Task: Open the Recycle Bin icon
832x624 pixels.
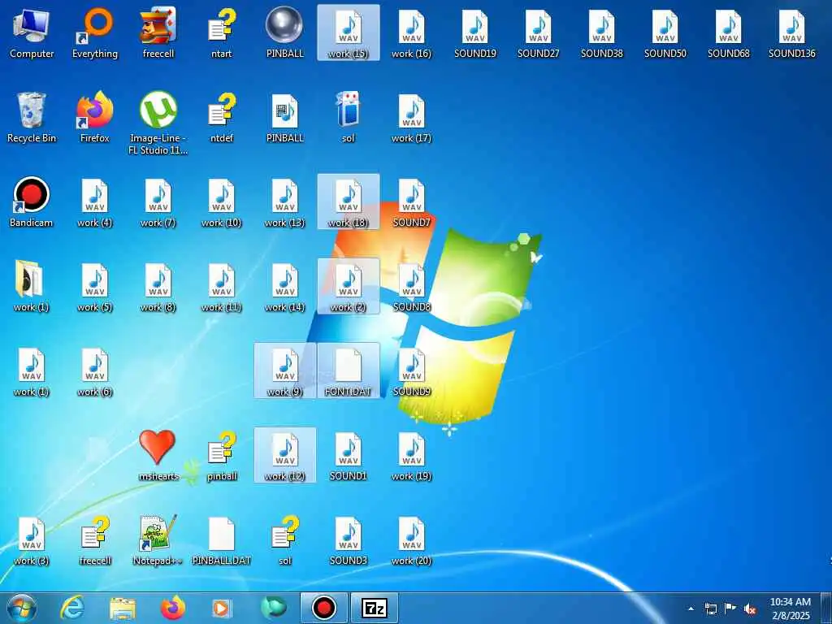Action: click(32, 117)
